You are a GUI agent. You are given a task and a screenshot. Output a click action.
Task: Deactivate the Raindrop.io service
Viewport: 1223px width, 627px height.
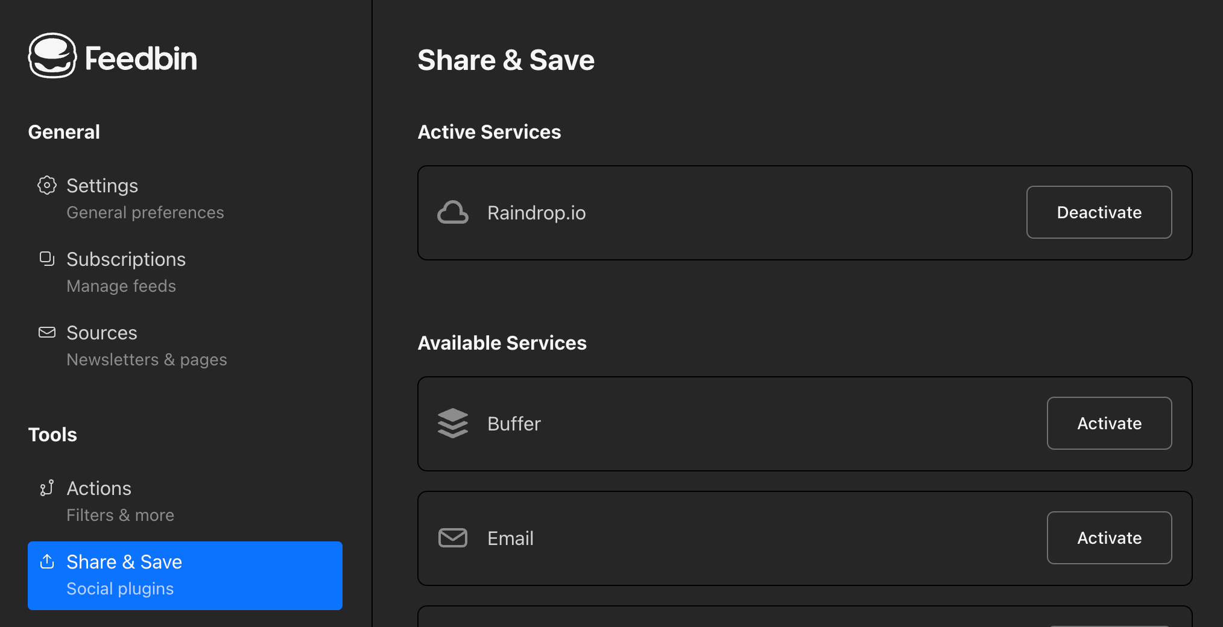[x=1098, y=212]
